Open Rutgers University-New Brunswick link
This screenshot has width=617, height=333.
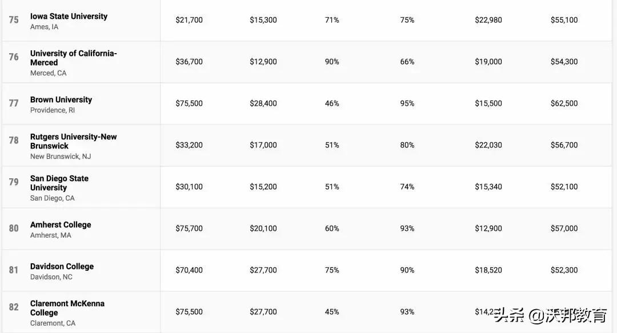[x=73, y=141]
